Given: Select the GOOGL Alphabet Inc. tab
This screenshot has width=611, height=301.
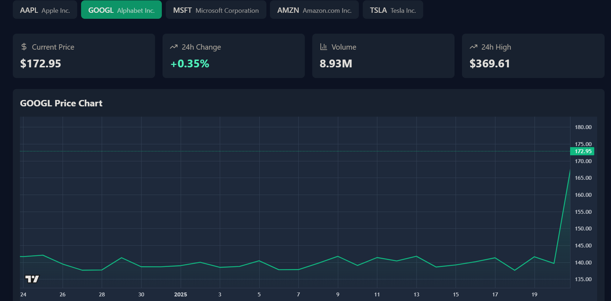Looking at the screenshot, I should [x=121, y=10].
